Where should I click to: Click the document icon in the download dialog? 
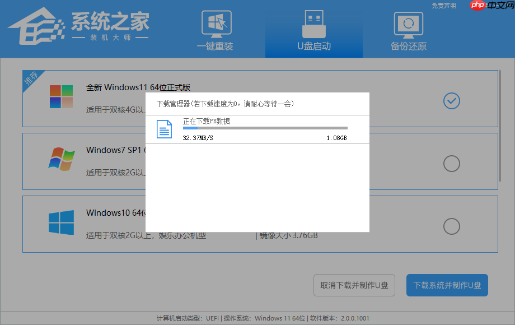click(164, 129)
